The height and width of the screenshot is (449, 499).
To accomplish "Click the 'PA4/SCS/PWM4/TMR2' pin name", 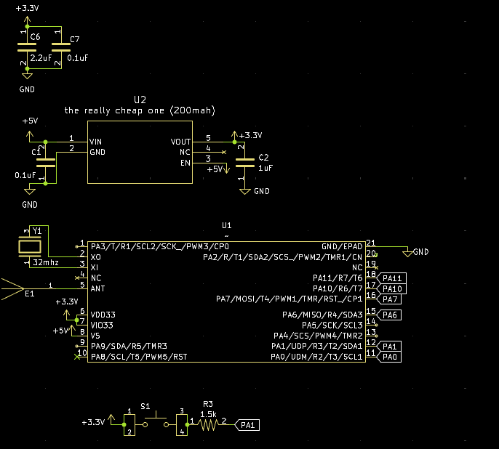I will (318, 336).
